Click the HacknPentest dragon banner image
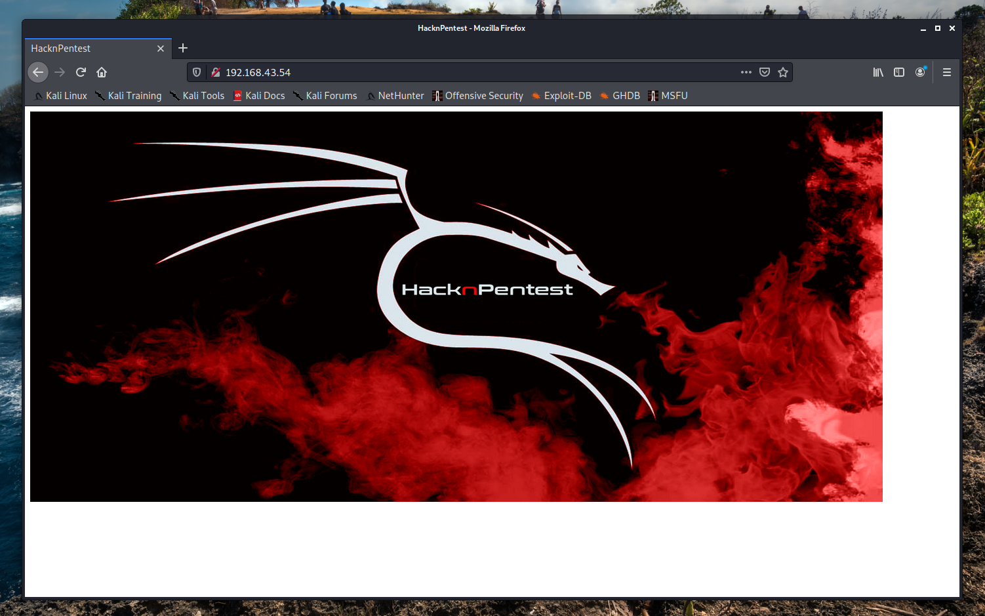Viewport: 985px width, 616px height. coord(456,306)
